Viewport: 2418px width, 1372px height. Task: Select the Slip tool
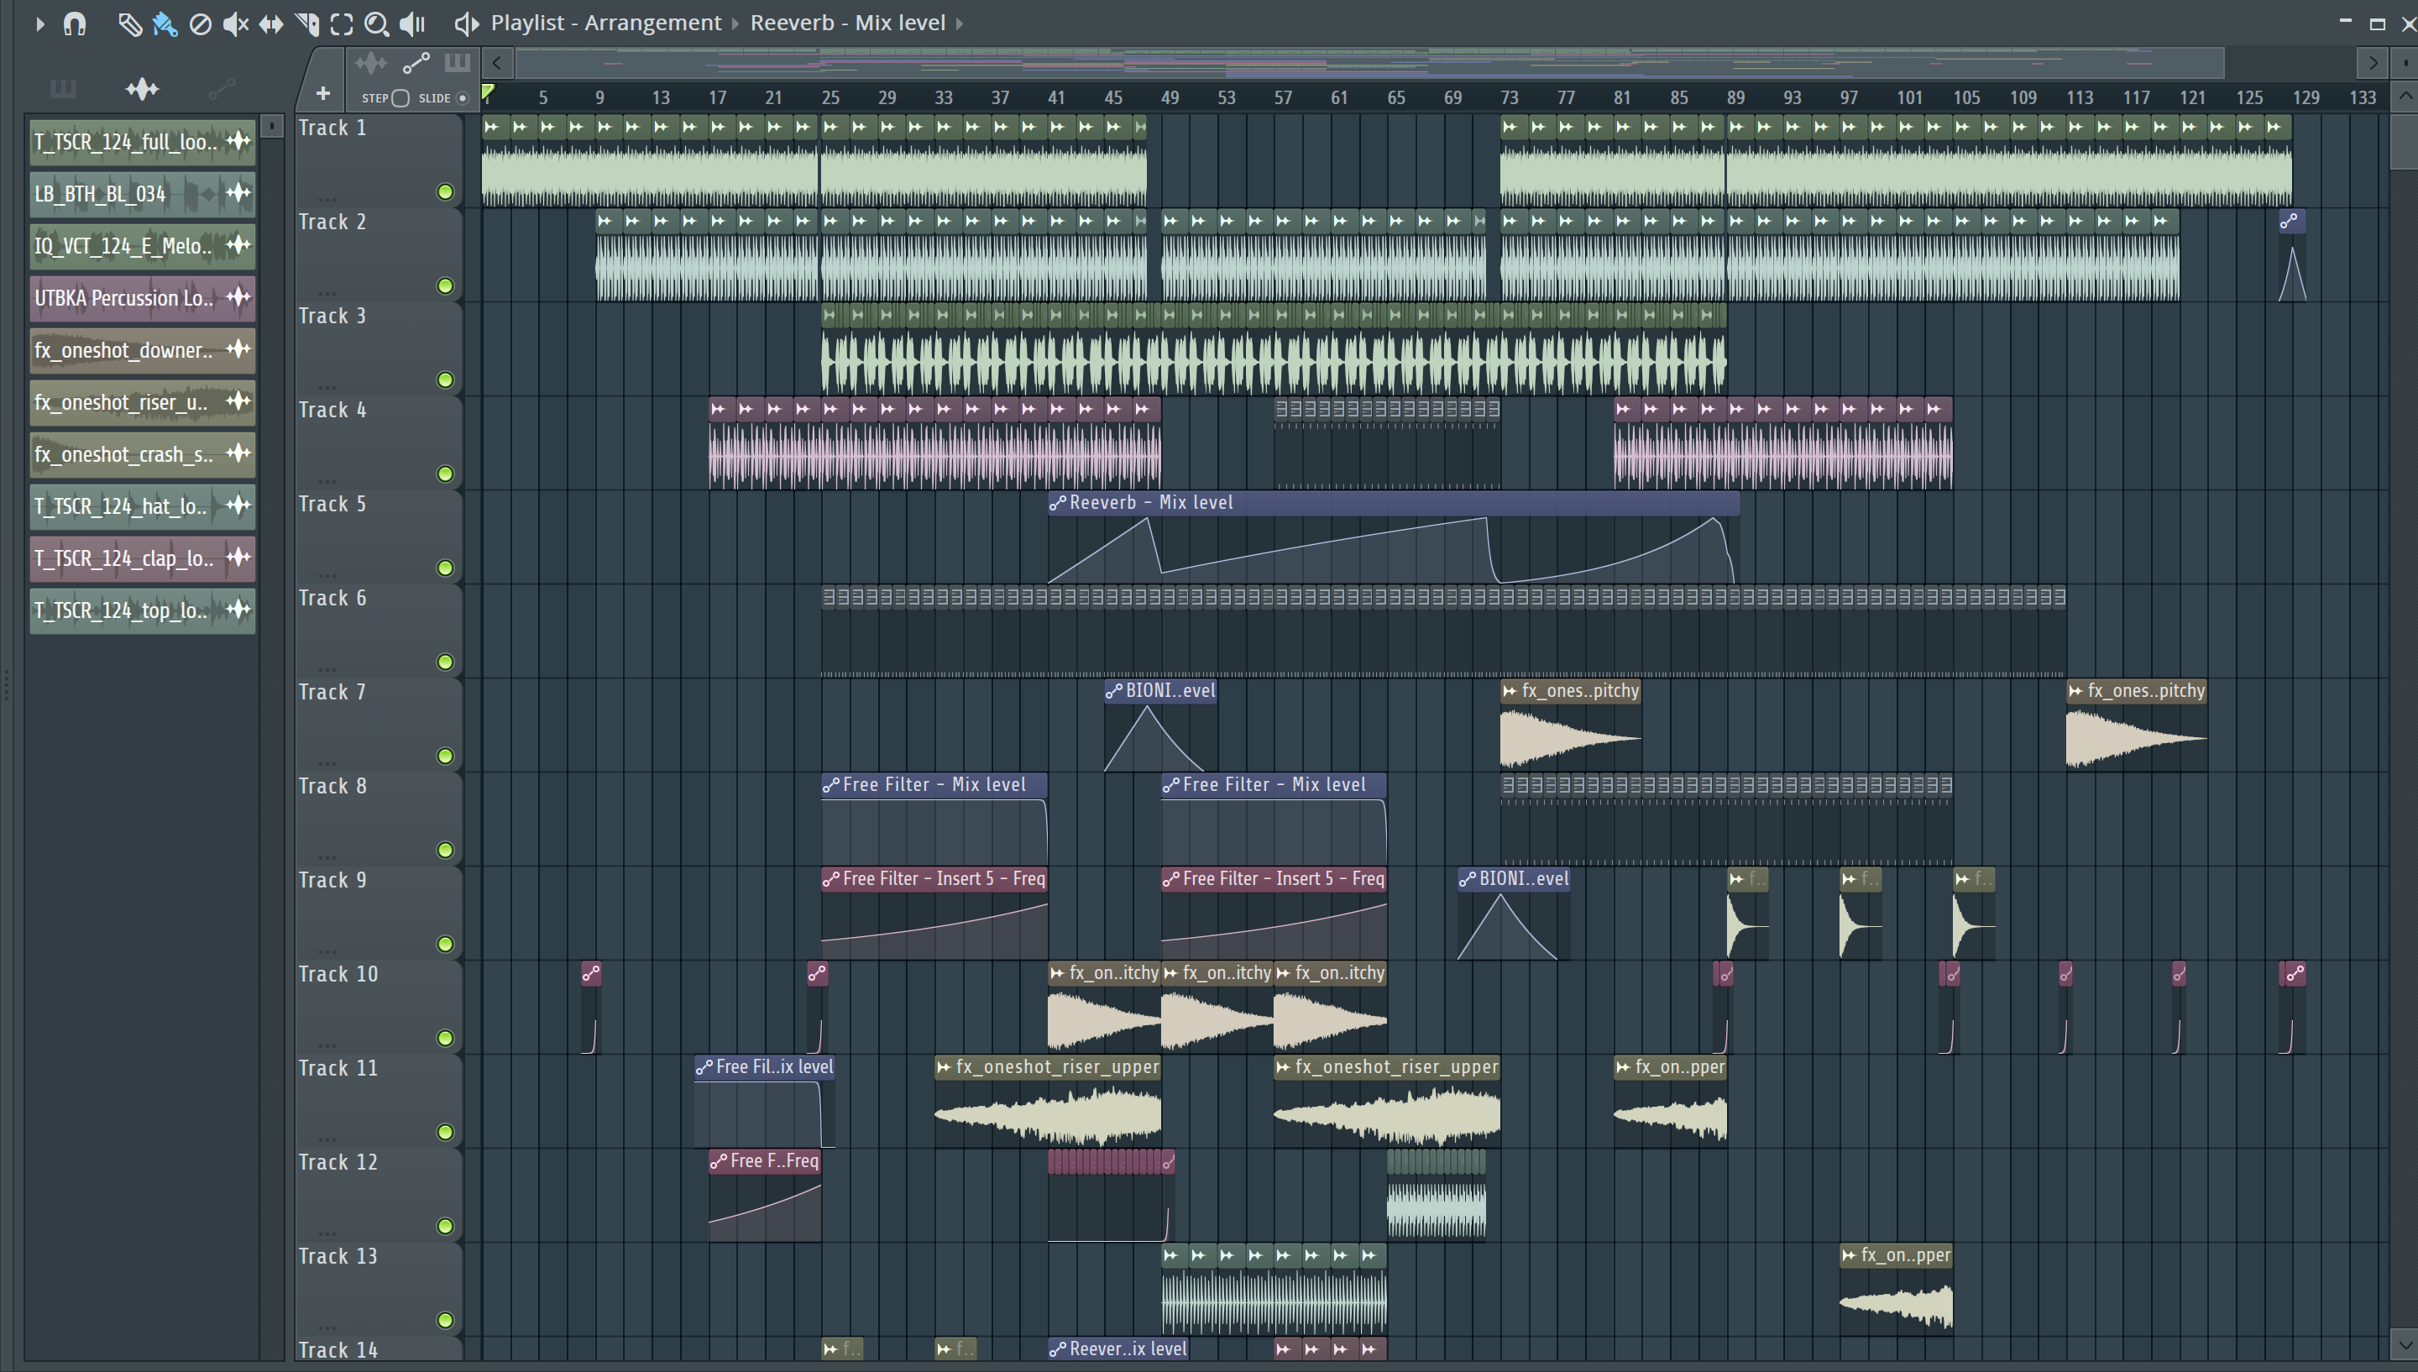tap(271, 24)
